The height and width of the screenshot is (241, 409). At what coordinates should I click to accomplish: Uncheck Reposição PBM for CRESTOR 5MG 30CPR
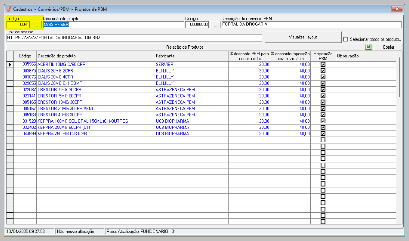click(x=323, y=89)
